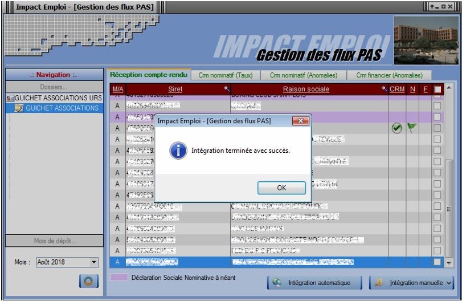Select the CE NAVAL GROUP CHERBOURG row name
The height and width of the screenshot is (301, 462).
[279, 206]
